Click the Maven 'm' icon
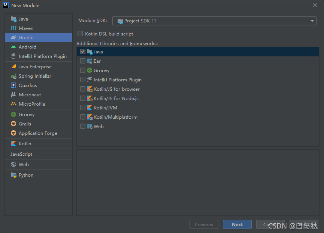The image size is (324, 233). point(13,28)
